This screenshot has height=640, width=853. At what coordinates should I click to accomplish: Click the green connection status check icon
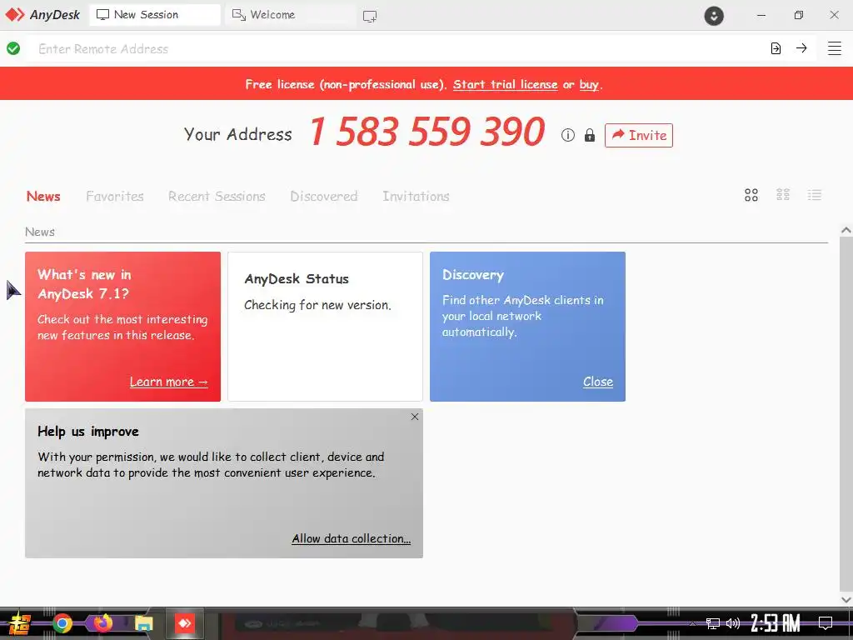tap(13, 48)
